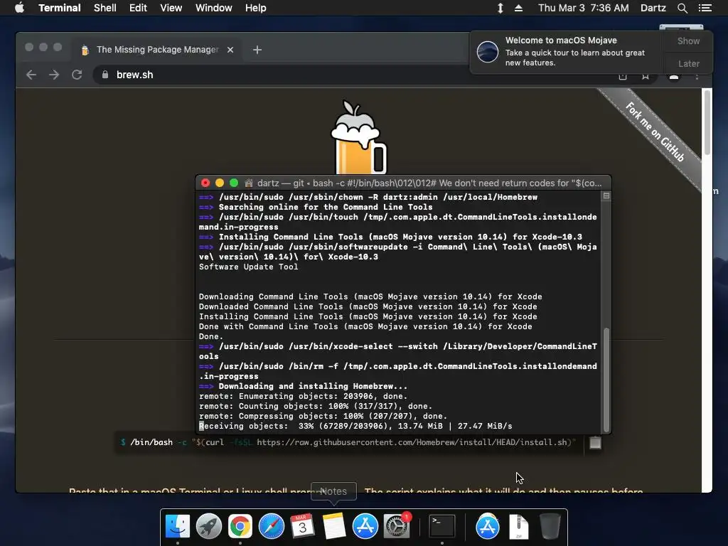Open the Help menu

(x=256, y=8)
